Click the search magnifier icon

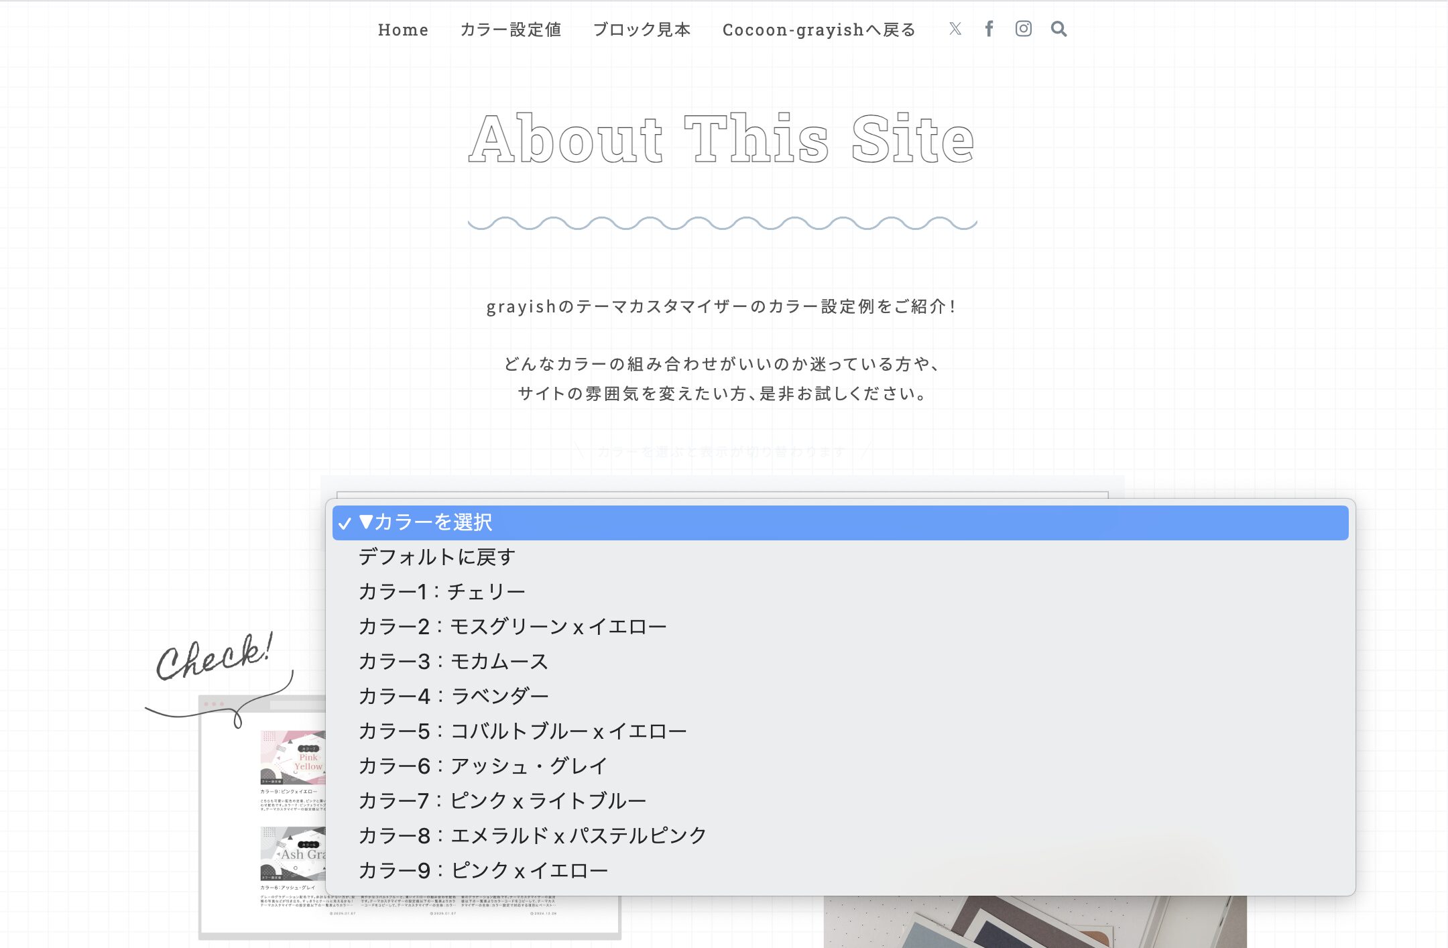pos(1059,29)
